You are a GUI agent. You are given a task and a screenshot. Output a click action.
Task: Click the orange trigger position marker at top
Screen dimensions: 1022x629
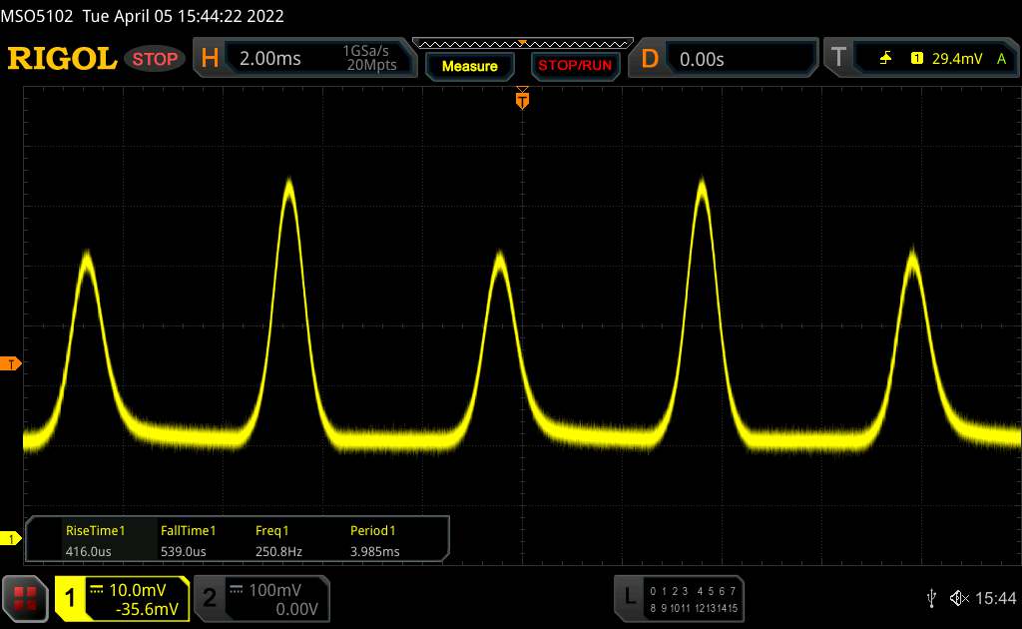522,99
